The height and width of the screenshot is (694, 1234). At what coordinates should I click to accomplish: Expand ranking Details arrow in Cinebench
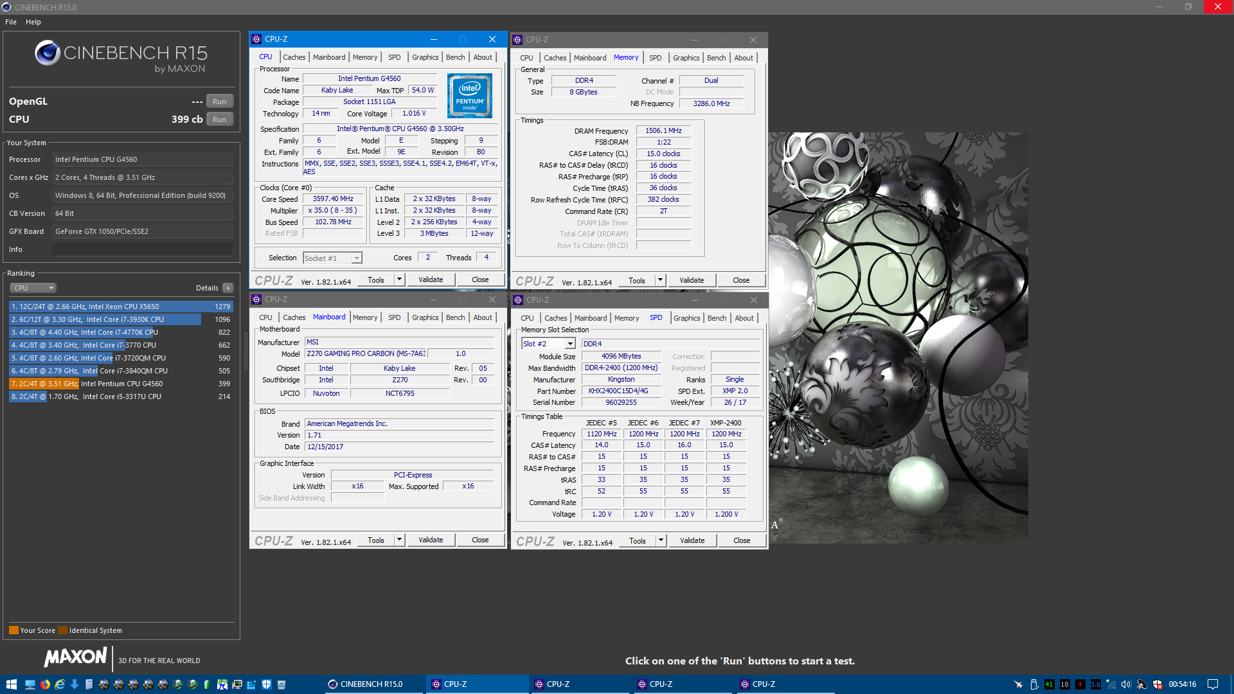click(228, 288)
